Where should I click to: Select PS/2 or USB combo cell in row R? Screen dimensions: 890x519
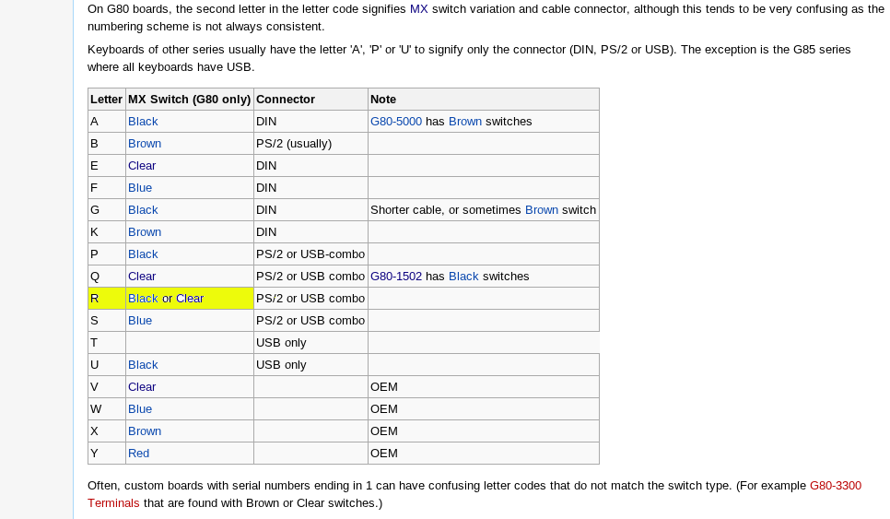(311, 299)
